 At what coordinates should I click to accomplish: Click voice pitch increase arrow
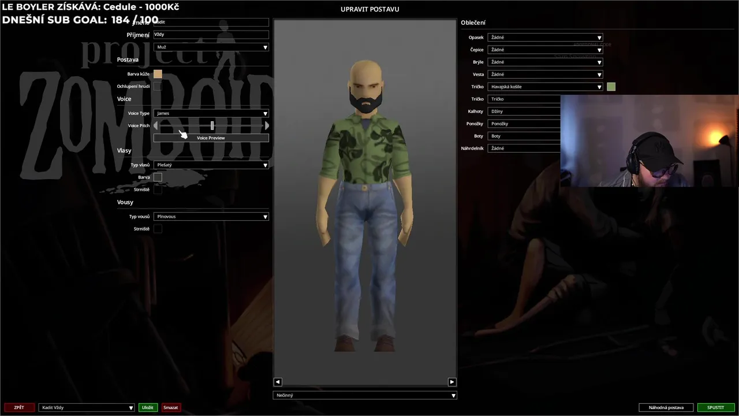pyautogui.click(x=266, y=125)
